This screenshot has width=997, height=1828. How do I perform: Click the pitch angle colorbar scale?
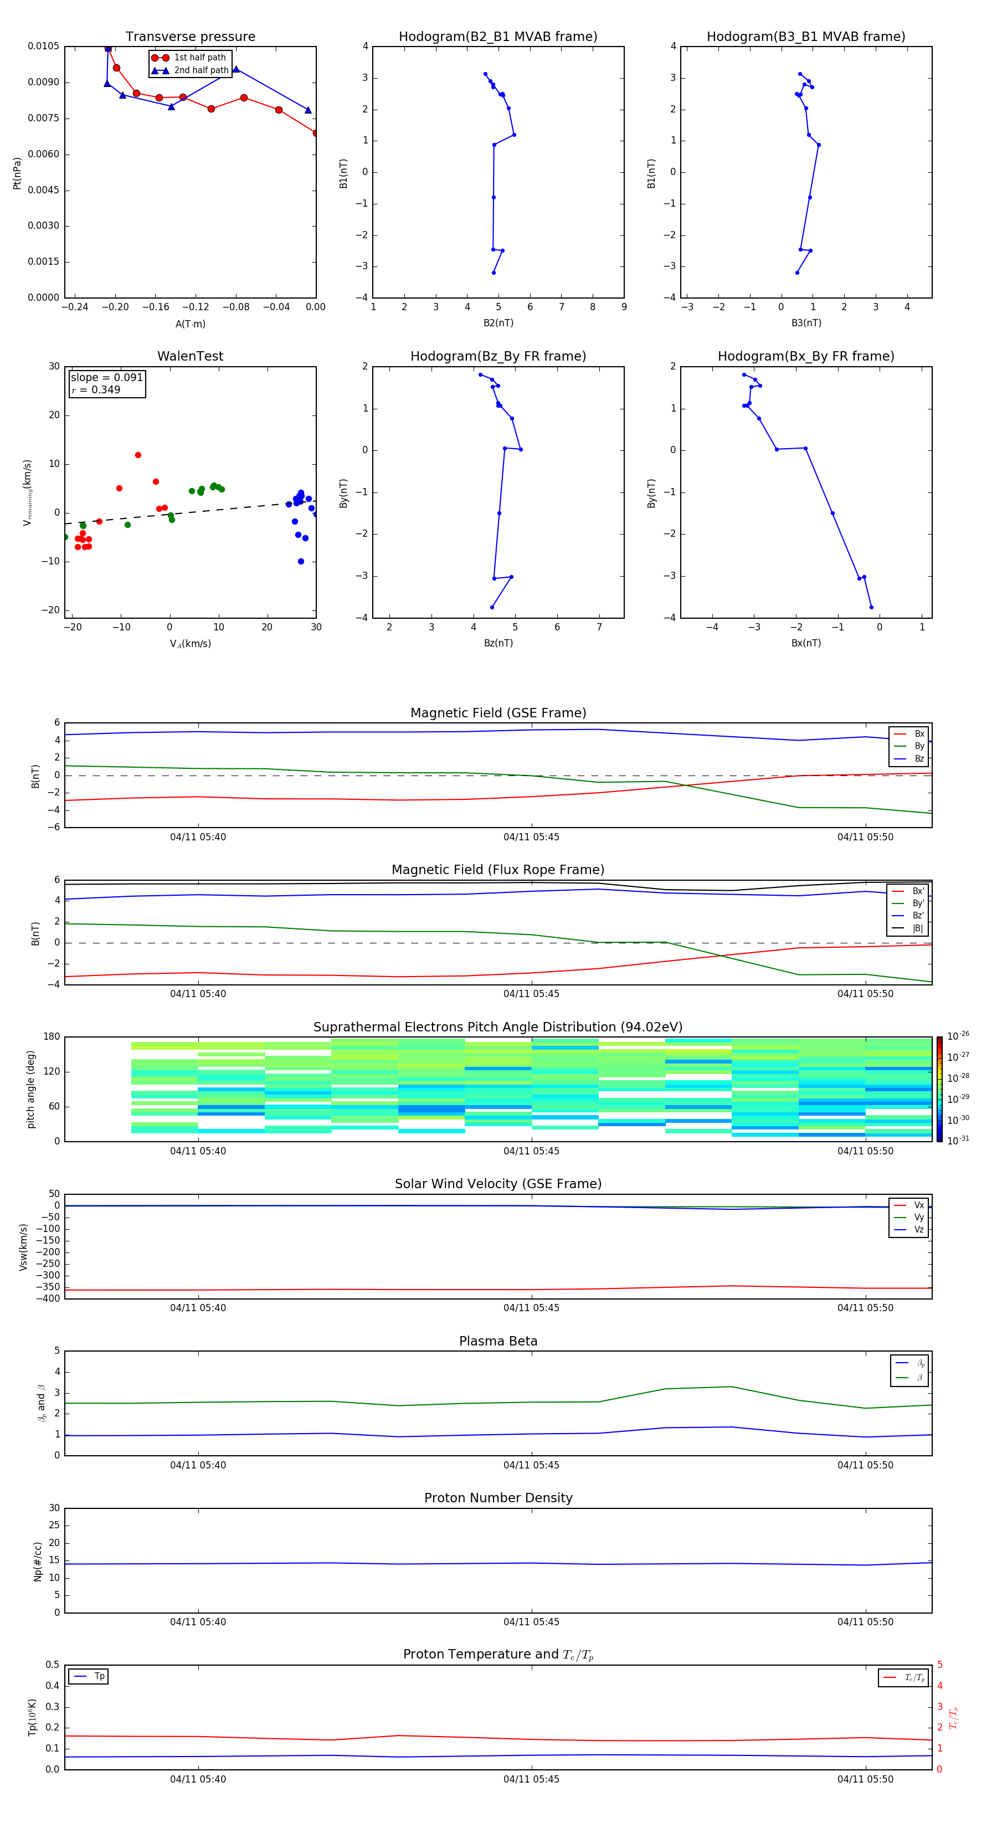point(939,1089)
